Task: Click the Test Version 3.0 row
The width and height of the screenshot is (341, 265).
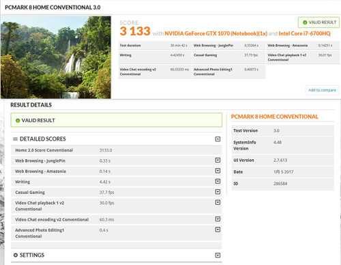Action: [x=283, y=130]
